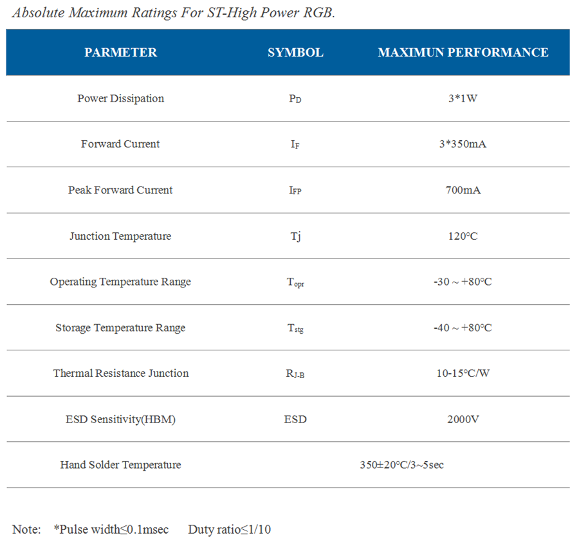The width and height of the screenshot is (579, 544).
Task: Click the PARMETER column header
Action: pos(120,52)
